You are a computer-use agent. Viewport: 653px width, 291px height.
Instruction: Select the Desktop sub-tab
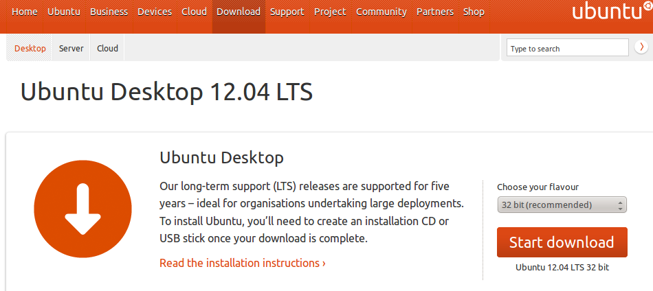click(30, 48)
